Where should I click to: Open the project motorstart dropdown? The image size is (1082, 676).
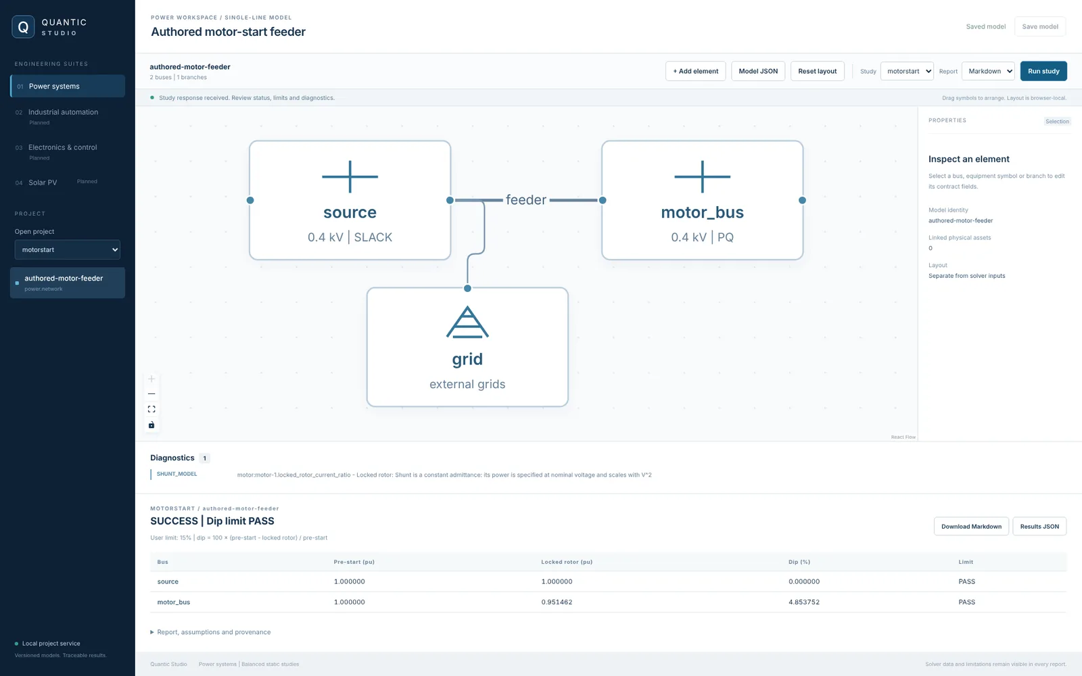[x=68, y=249]
